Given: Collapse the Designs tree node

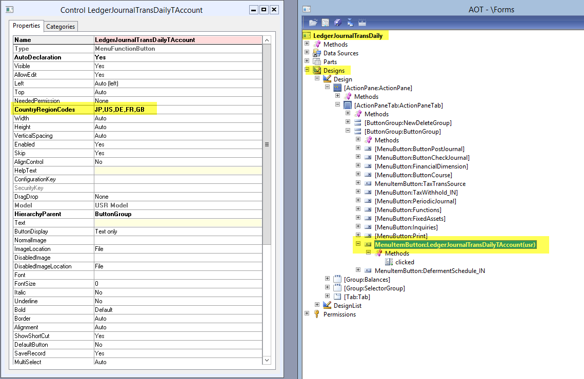Looking at the screenshot, I should pos(307,70).
